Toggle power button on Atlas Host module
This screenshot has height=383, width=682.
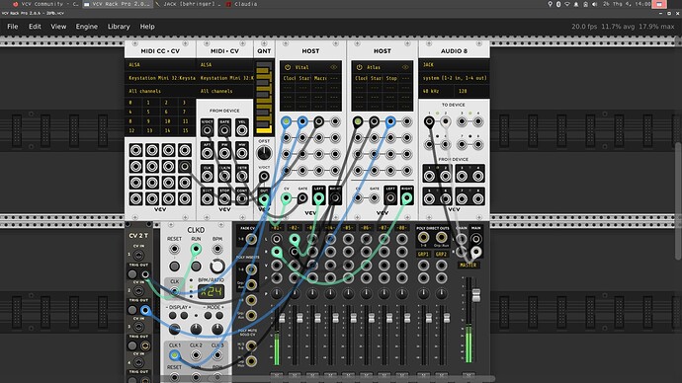click(359, 67)
